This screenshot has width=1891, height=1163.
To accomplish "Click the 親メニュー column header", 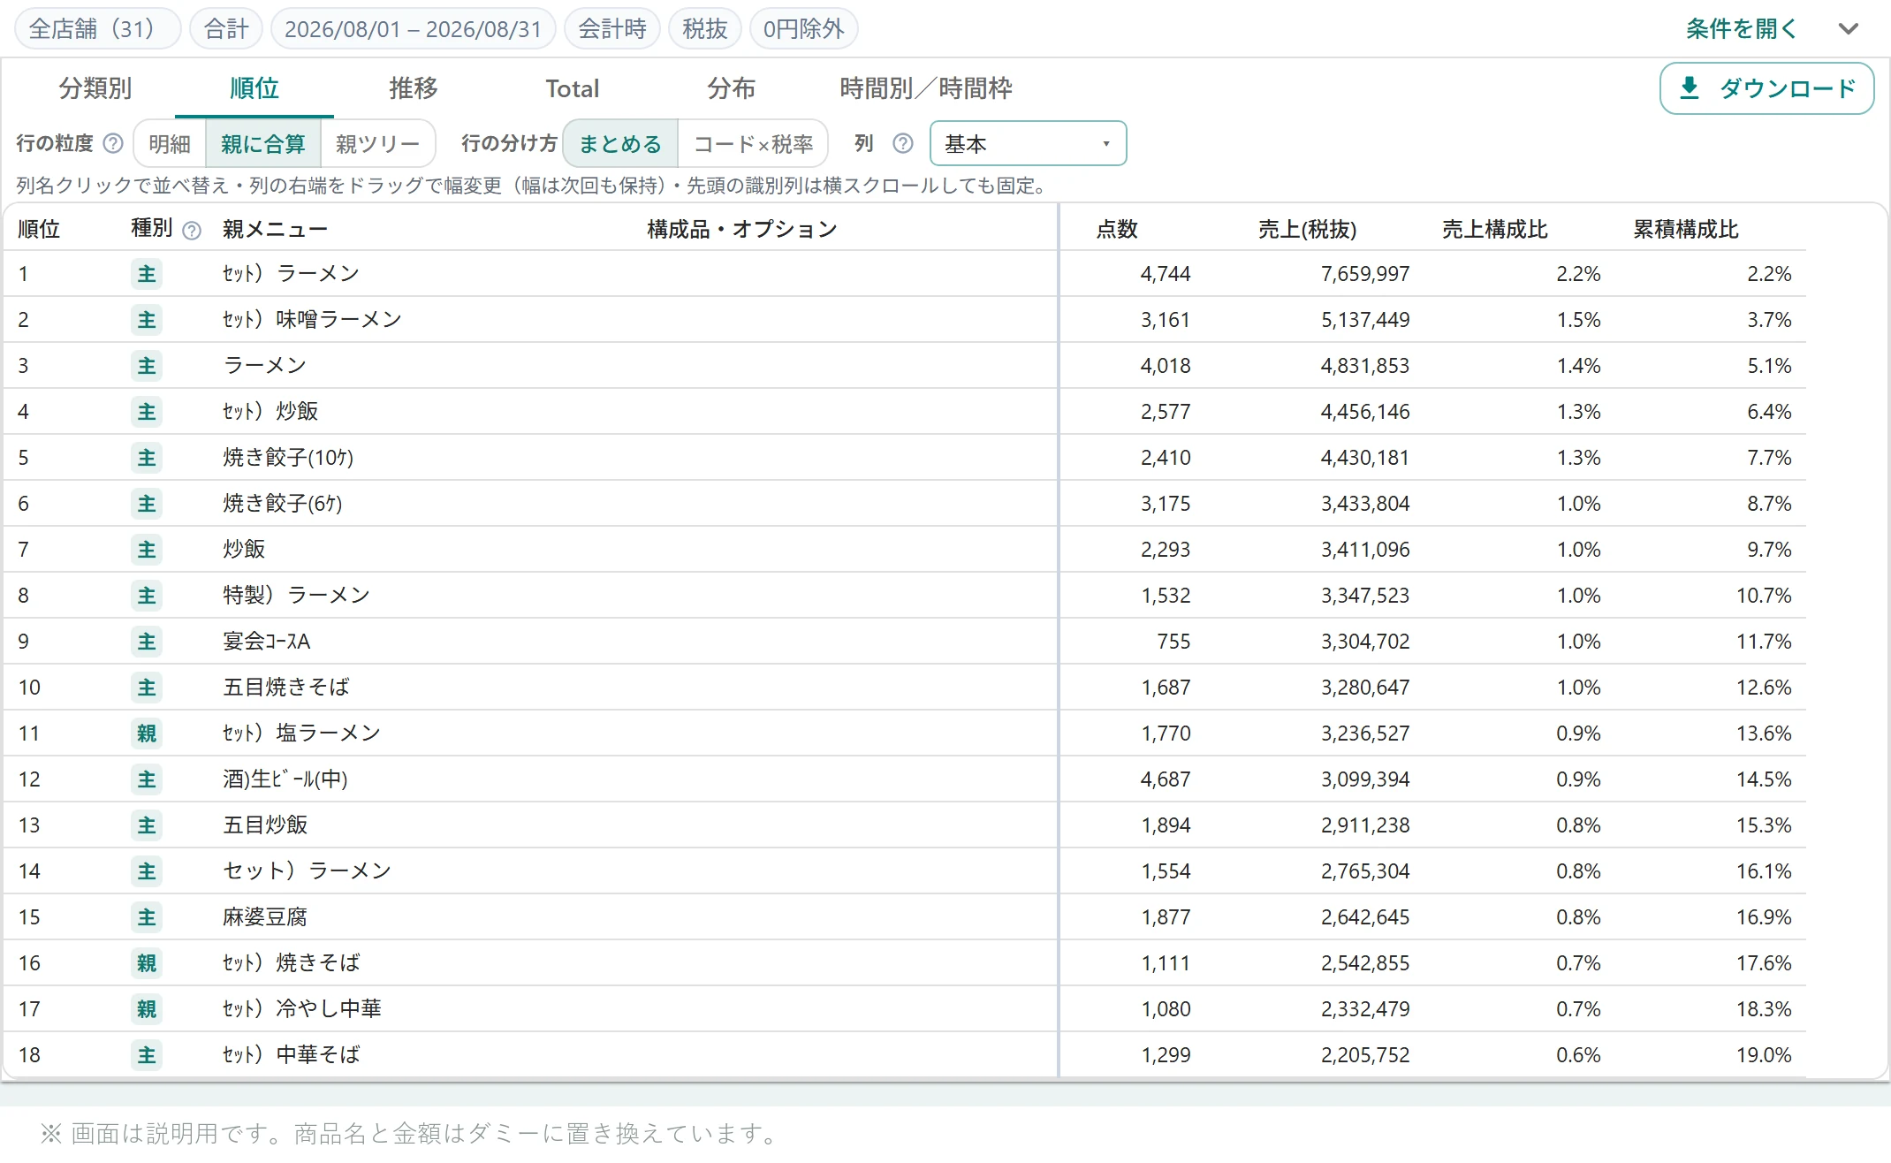I will point(275,229).
